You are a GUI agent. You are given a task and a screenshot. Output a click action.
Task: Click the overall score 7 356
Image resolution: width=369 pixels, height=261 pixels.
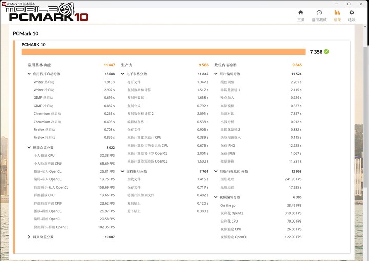[x=316, y=52]
